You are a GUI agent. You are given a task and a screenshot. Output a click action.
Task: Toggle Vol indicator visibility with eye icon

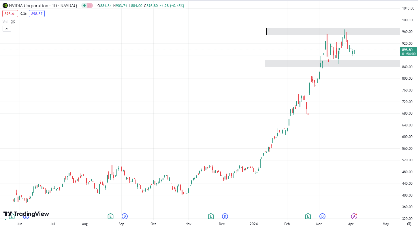[13, 22]
